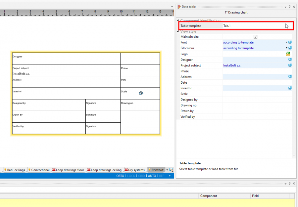The image size is (298, 207).
Task: Open the Fill colour dropdown arrow
Action: 286,48
